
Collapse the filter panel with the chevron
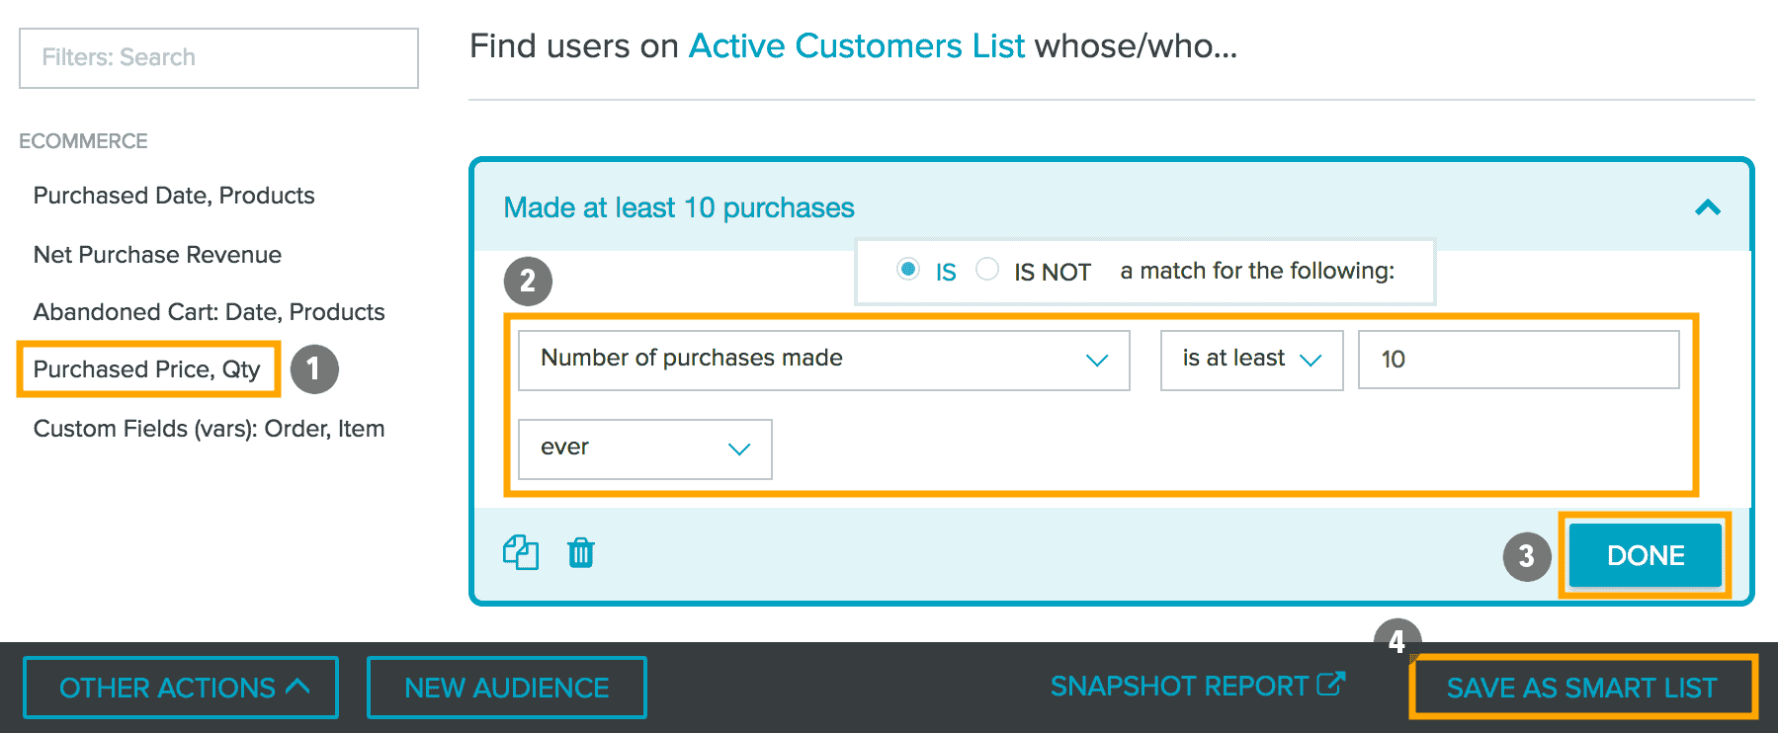pos(1708,207)
